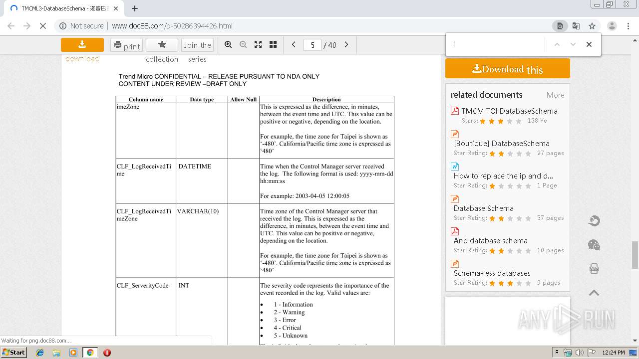Zoom out with the magnifier minus icon

[x=243, y=45]
